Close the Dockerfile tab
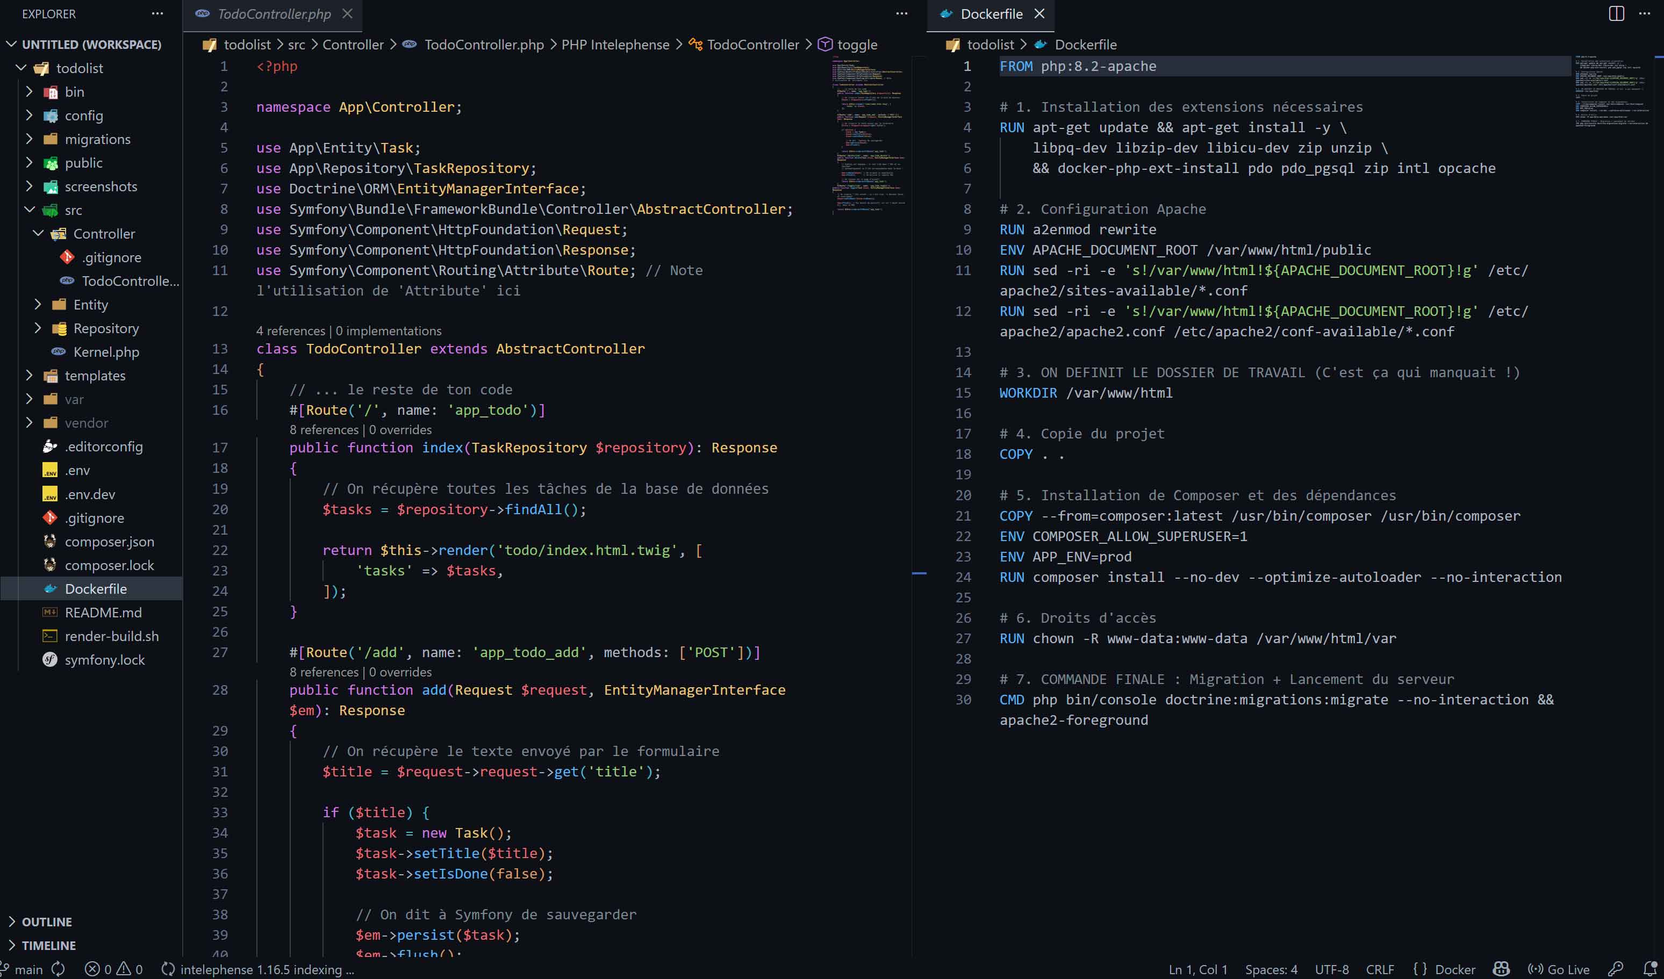Viewport: 1664px width, 979px height. pos(1039,13)
